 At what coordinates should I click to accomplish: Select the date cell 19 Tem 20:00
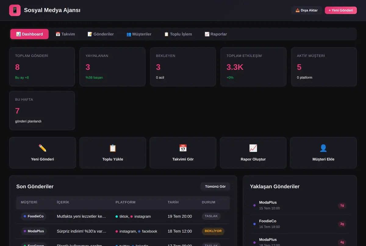pos(180,216)
